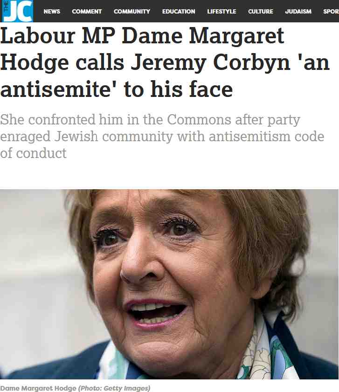Click the 'THE' text on the logo
This screenshot has height=392, width=339.
[x=6, y=6]
